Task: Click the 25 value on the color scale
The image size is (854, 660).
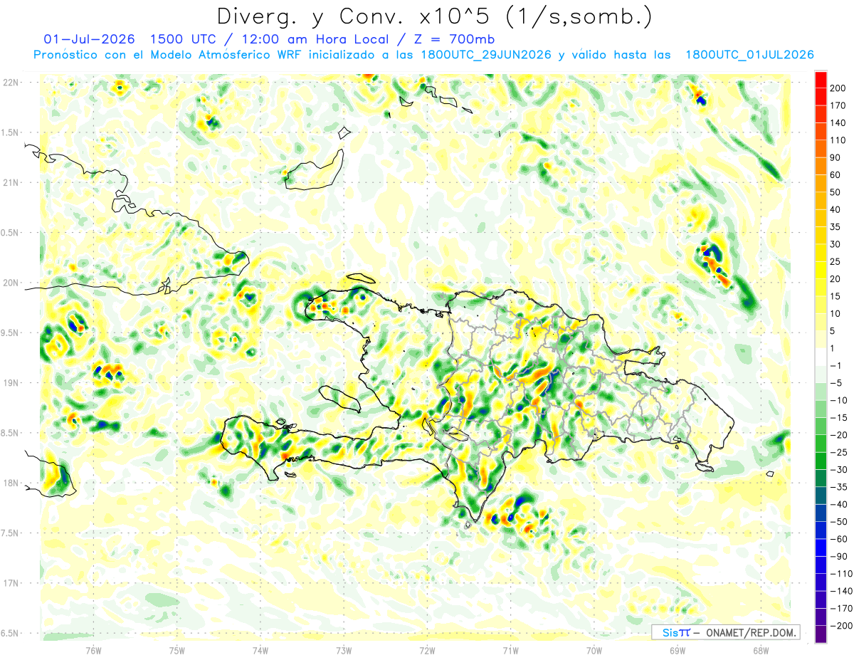Action: [x=836, y=262]
